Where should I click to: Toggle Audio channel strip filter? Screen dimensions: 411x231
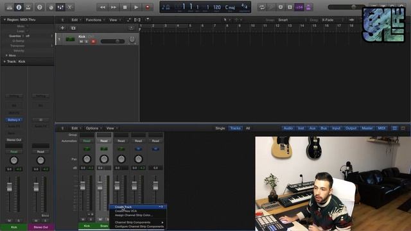tap(288, 128)
